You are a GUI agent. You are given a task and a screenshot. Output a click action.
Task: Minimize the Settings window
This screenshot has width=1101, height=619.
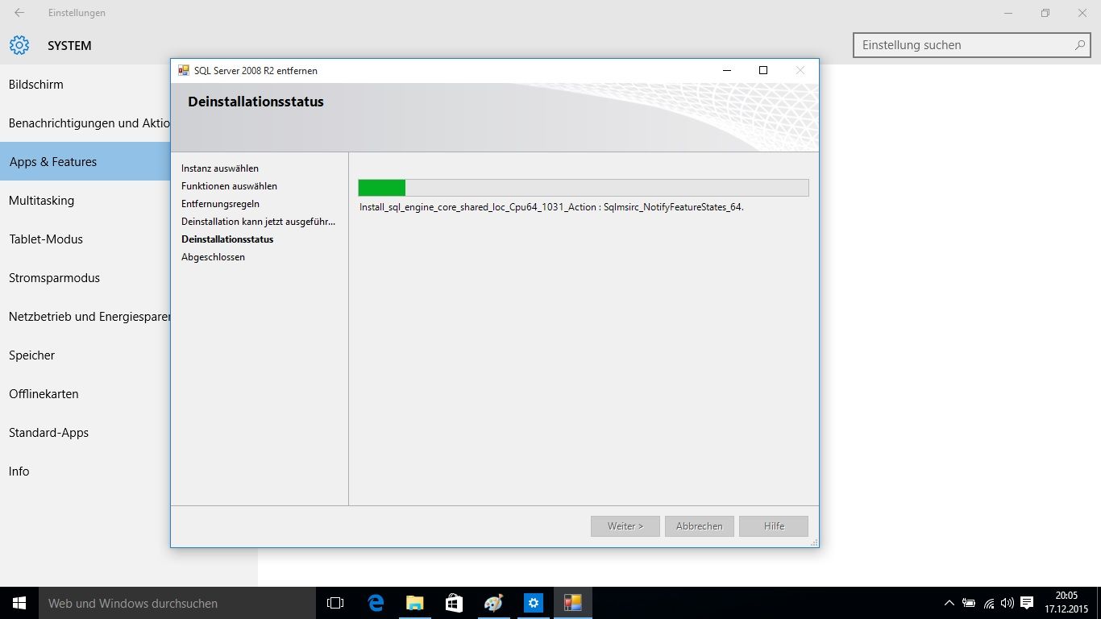(x=1008, y=13)
